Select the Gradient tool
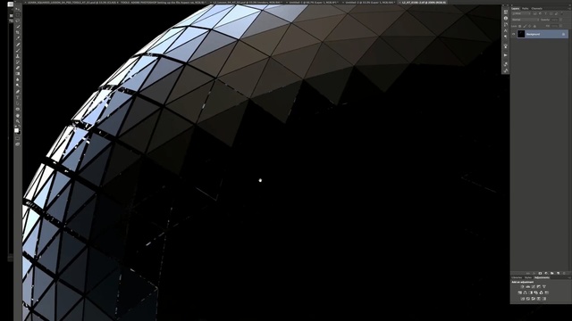The width and height of the screenshot is (572, 321). [18, 73]
